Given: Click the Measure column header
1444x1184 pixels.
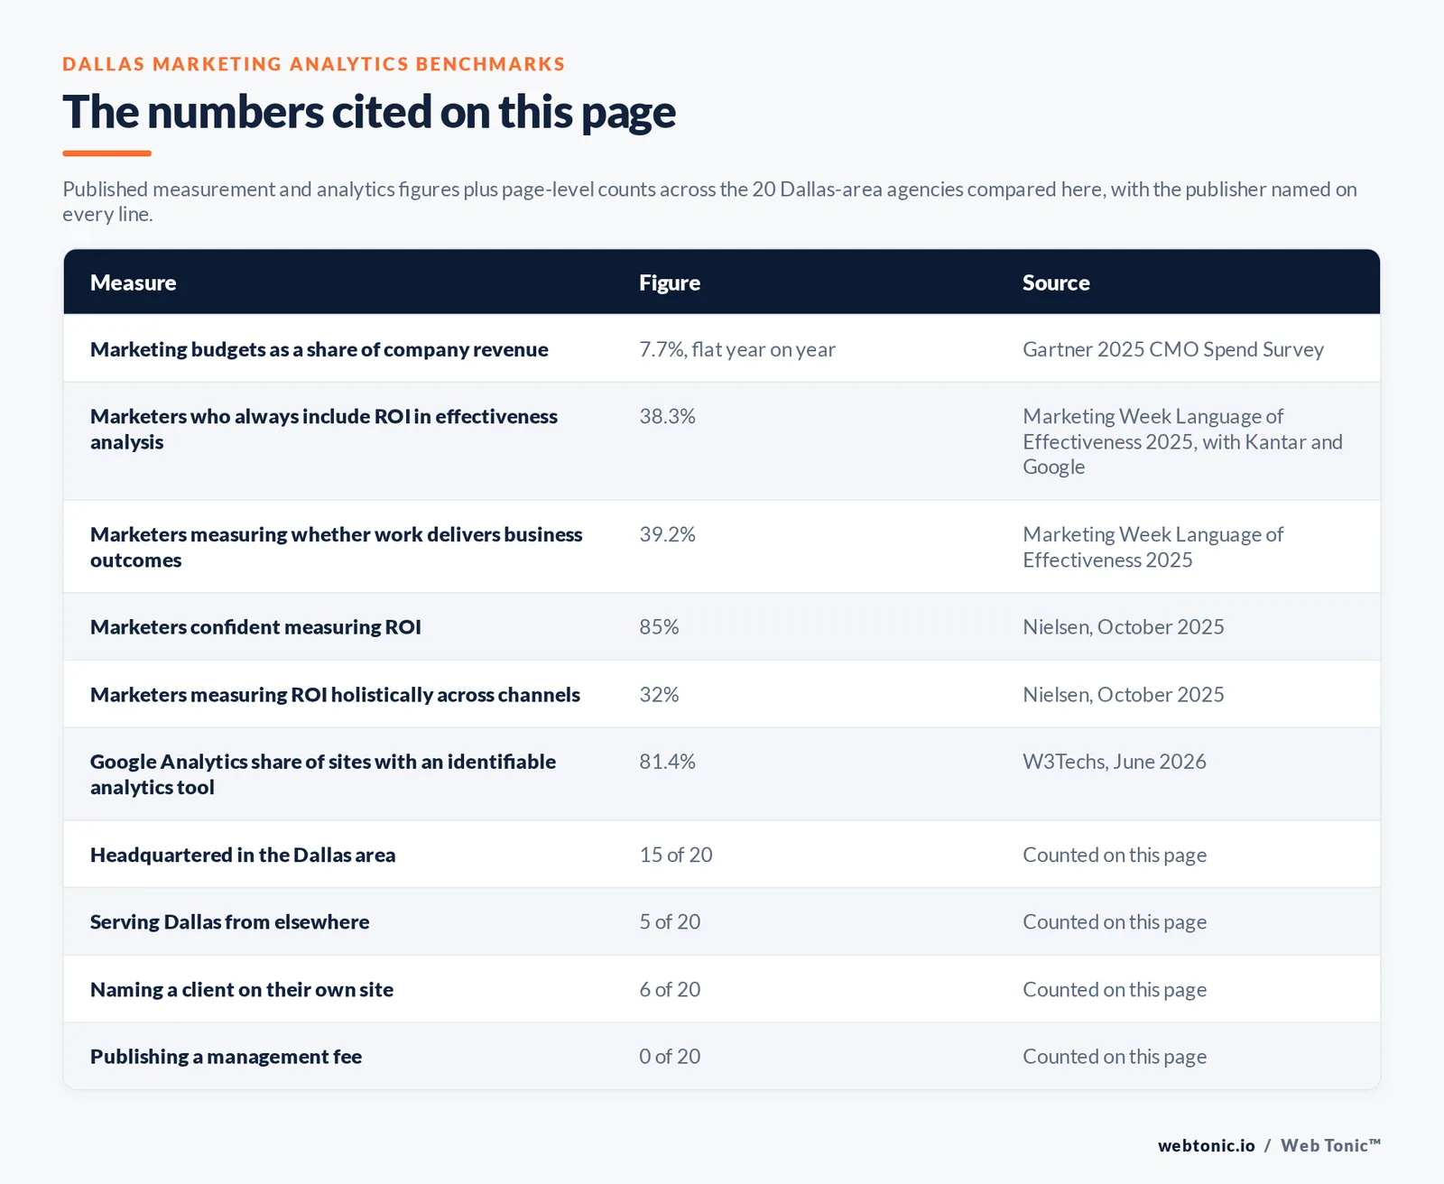Looking at the screenshot, I should point(133,282).
